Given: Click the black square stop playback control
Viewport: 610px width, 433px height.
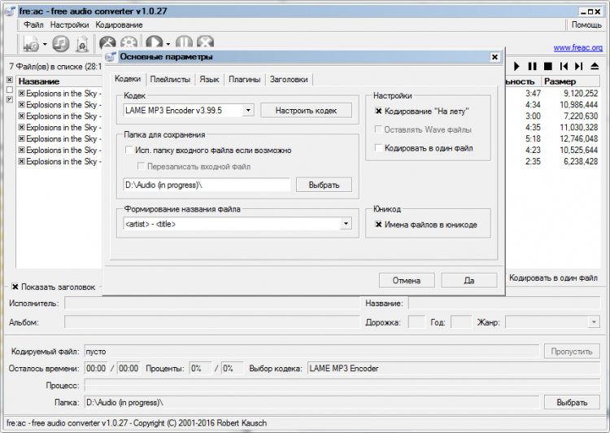Looking at the screenshot, I should click(x=547, y=66).
